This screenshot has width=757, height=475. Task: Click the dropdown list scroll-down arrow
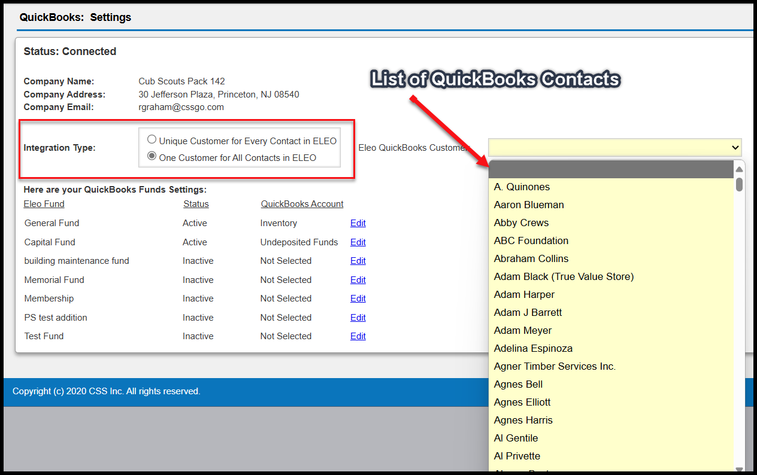tap(739, 469)
